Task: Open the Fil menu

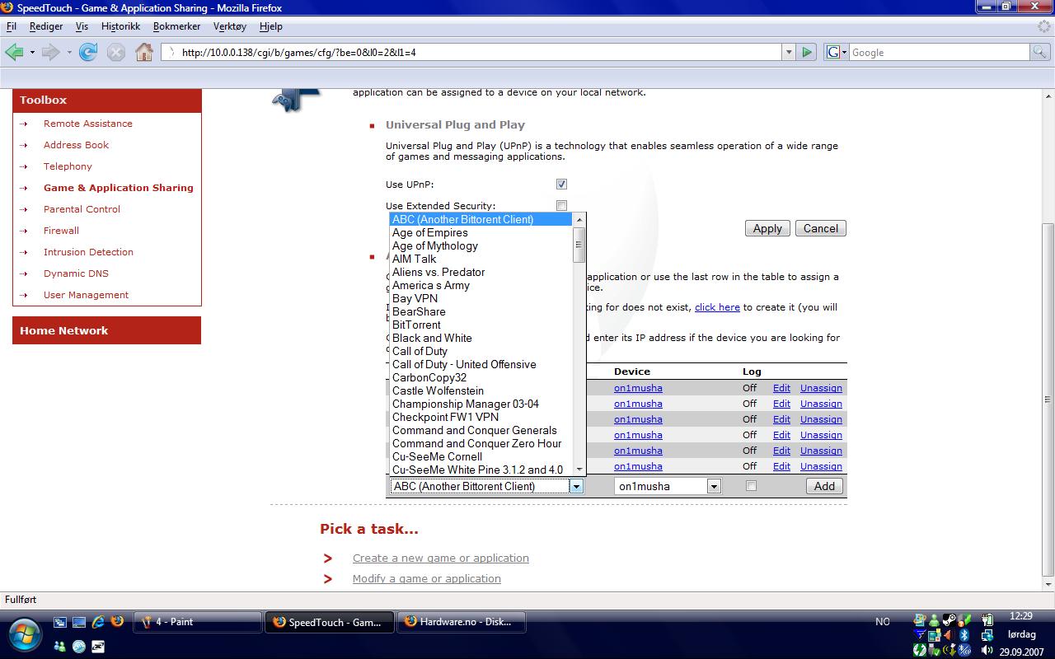Action: (x=12, y=26)
